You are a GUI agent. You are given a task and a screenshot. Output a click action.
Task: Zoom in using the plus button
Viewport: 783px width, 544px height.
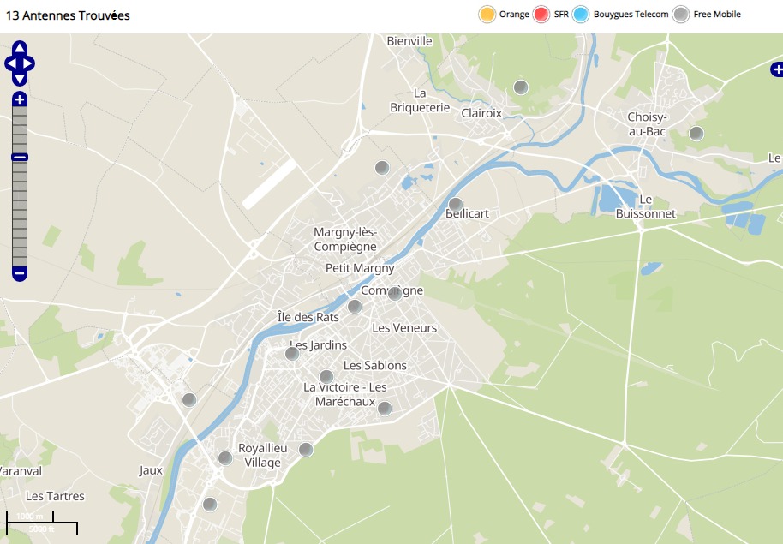click(20, 100)
